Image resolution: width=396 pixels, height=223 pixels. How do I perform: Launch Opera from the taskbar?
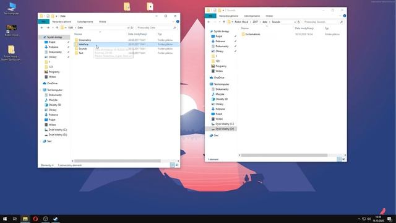point(35,219)
